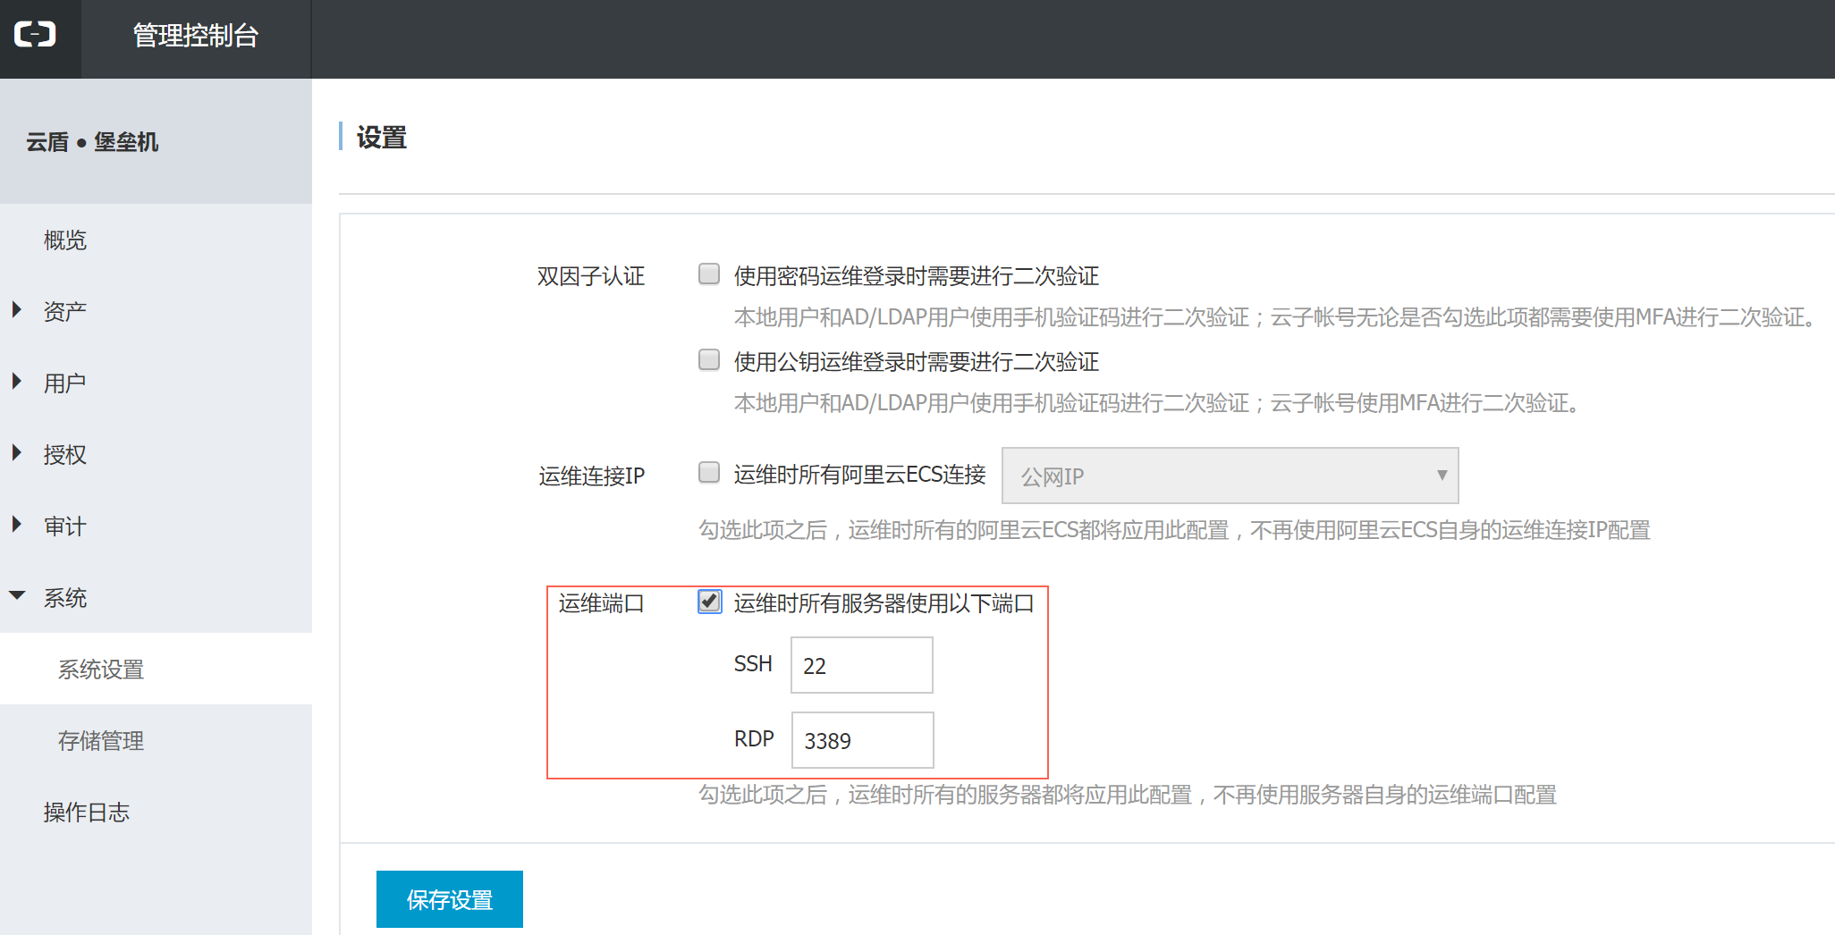1835x935 pixels.
Task: Click the 使用密码运维登录时需要进行二次验证 label text
Action: pyautogui.click(x=917, y=275)
